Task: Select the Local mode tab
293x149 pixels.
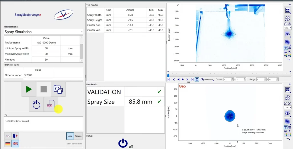Action: pos(70,136)
